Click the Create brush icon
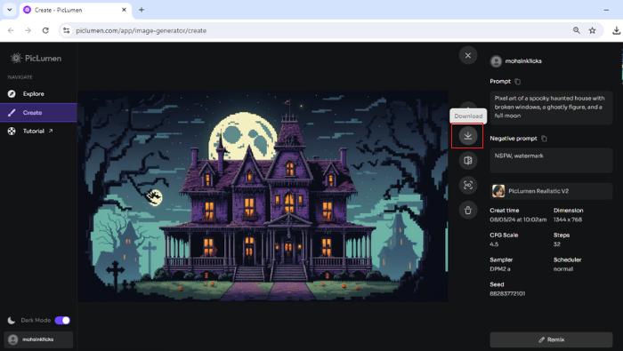This screenshot has height=351, width=623. (12, 113)
